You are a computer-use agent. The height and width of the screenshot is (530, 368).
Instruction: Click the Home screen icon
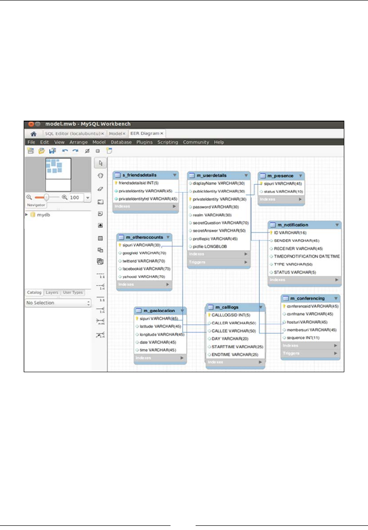coord(33,134)
